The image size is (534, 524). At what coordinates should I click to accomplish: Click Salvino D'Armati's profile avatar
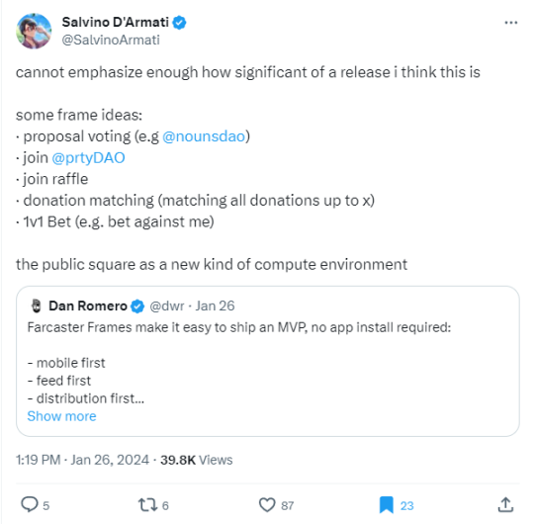click(34, 31)
